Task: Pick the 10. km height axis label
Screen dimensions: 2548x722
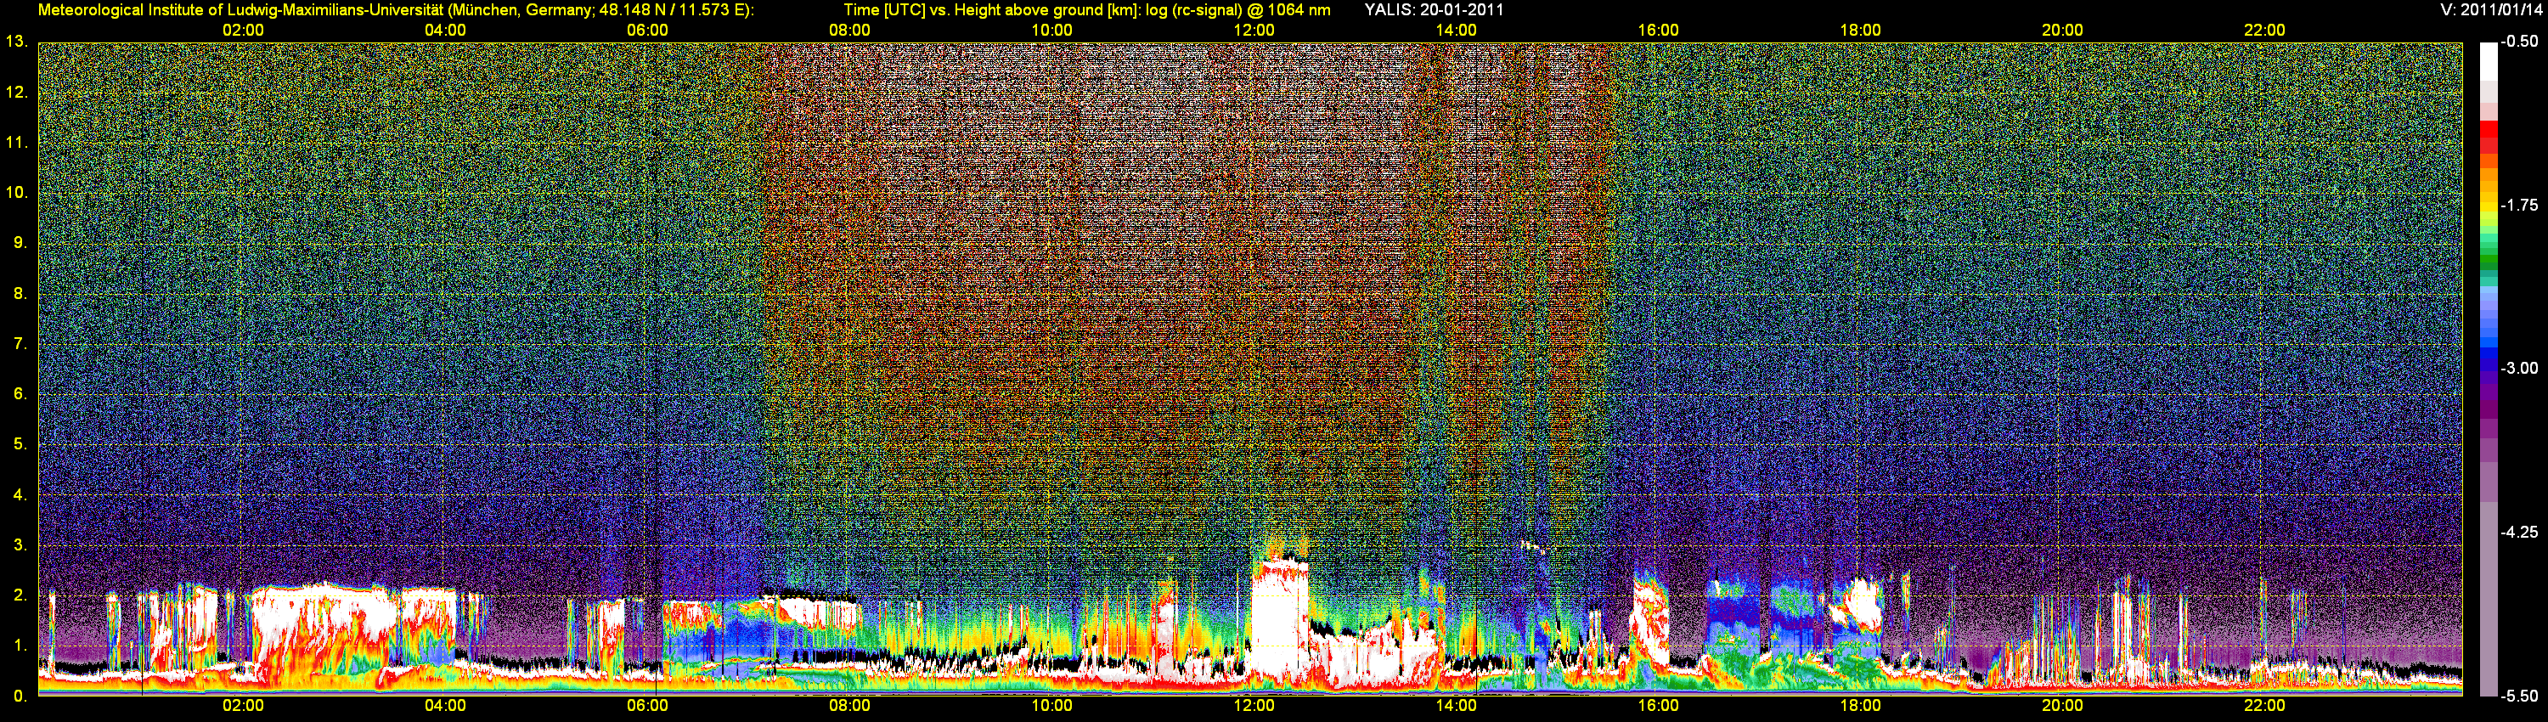Action: (x=16, y=193)
